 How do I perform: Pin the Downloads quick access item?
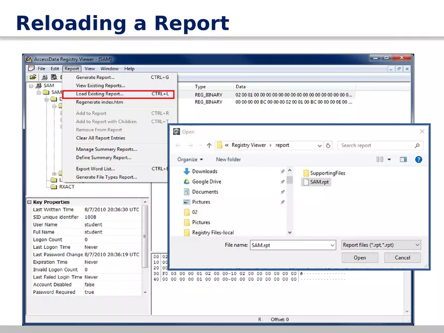point(283,172)
